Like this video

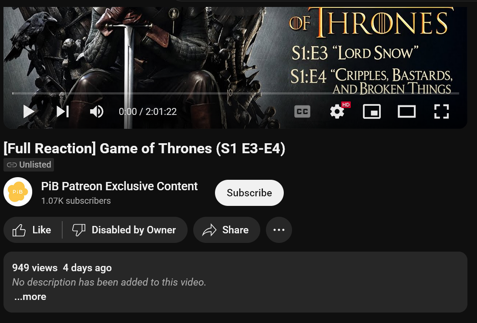(x=33, y=230)
